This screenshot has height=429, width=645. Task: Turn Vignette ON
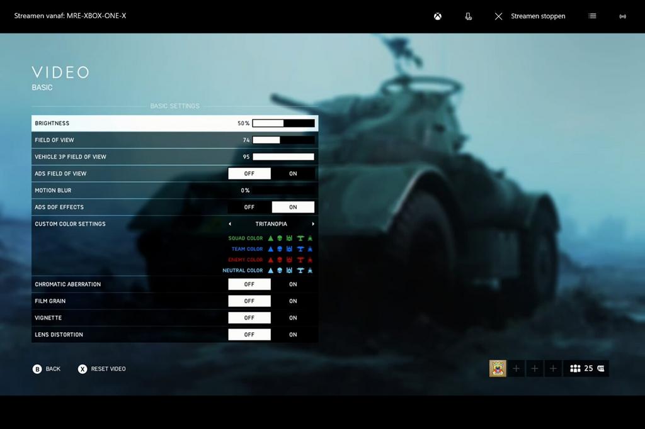[293, 318]
